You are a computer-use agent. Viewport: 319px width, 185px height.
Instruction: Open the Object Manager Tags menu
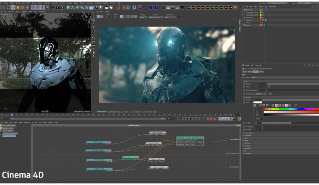point(266,7)
